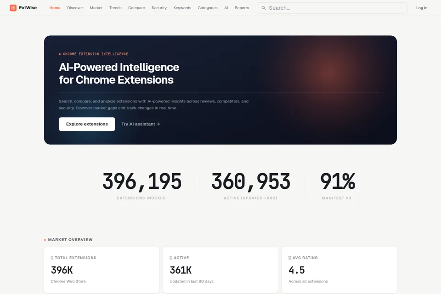Open the AI nav item
The width and height of the screenshot is (441, 294).
226,8
